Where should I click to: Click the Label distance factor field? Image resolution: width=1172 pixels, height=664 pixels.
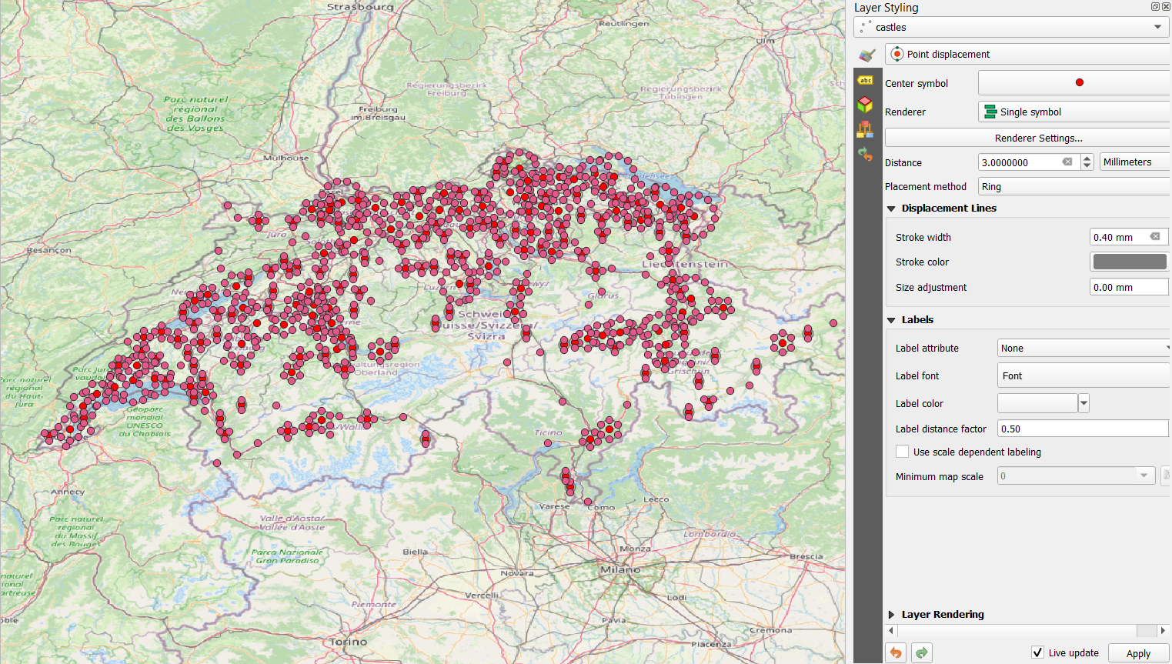click(1082, 429)
